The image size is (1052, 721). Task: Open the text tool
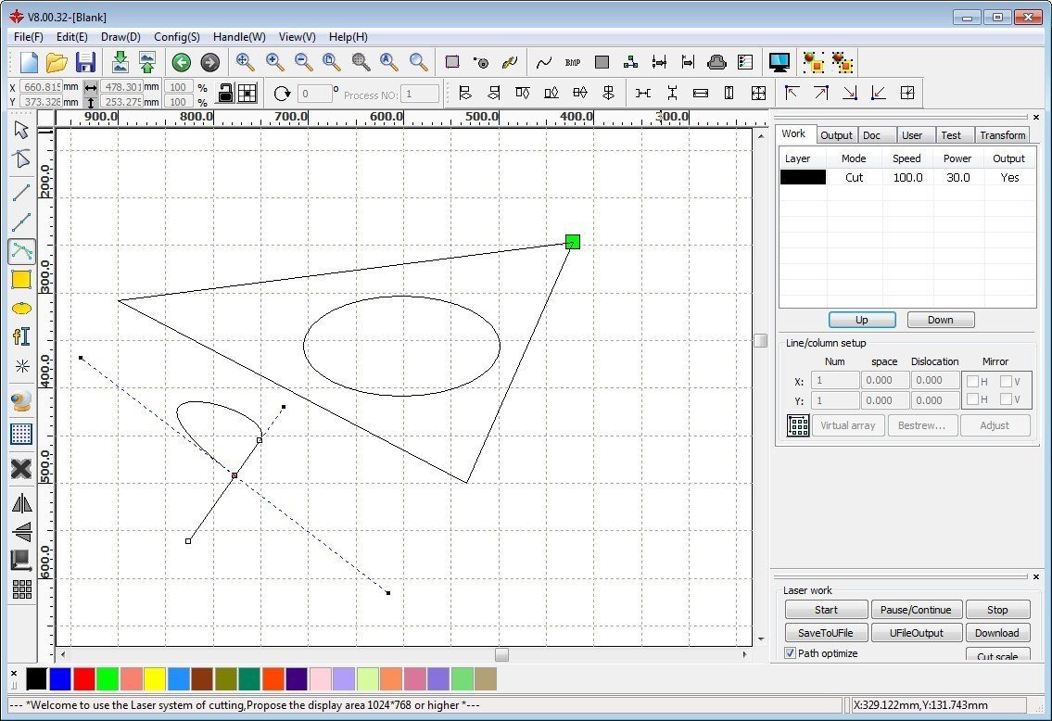point(21,336)
